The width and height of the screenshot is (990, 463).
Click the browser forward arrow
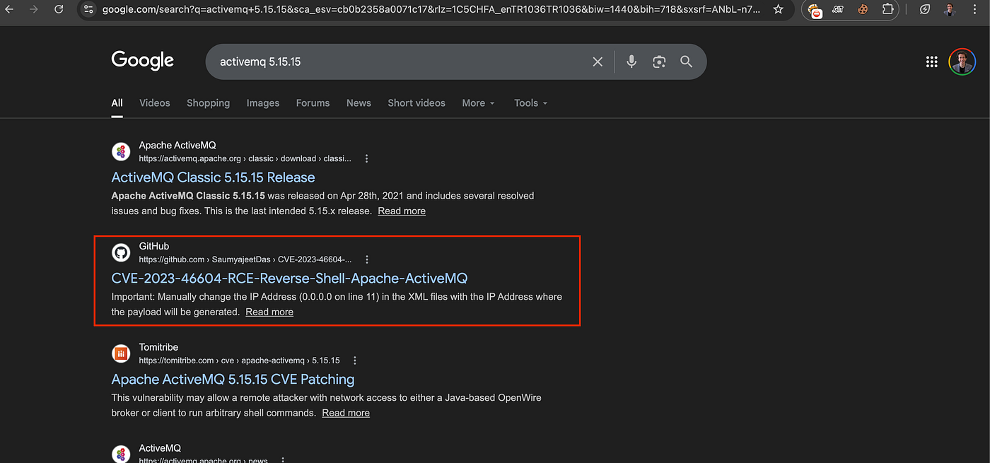click(x=33, y=9)
